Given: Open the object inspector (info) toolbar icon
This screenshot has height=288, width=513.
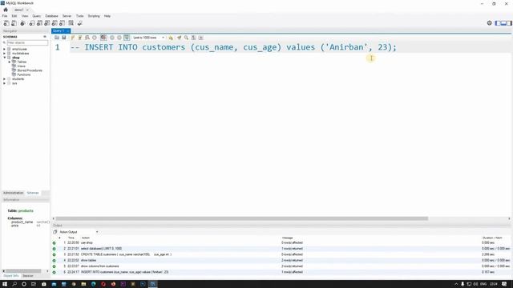Looking at the screenshot, I should 22,23.
